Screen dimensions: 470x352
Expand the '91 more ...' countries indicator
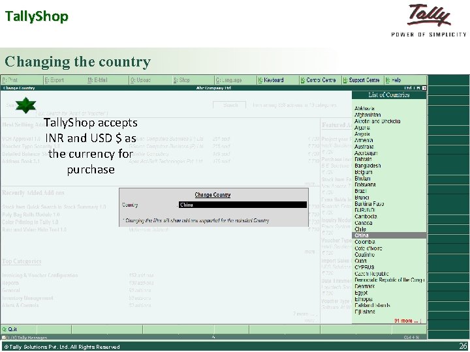tap(407, 321)
